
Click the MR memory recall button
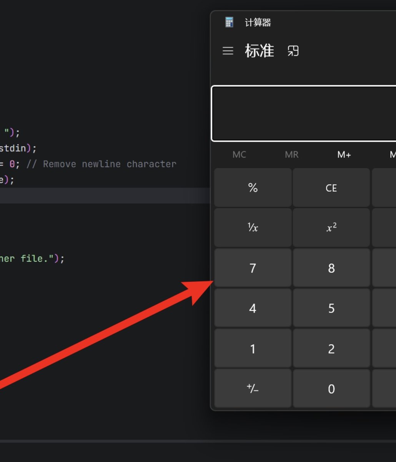pos(291,155)
